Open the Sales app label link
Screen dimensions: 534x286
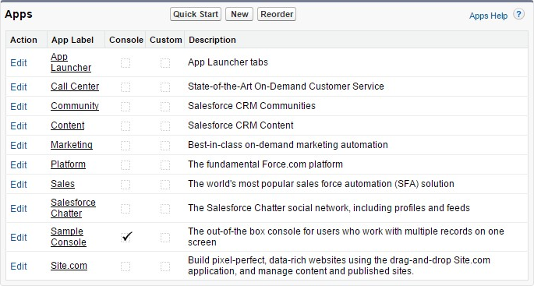(x=62, y=184)
